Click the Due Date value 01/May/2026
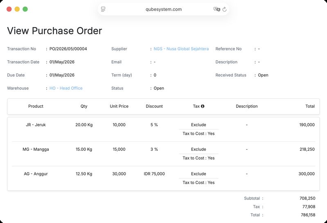327x223 pixels. point(62,75)
